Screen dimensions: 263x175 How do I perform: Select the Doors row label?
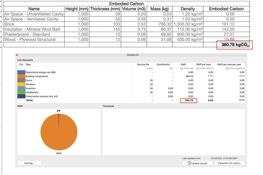(29, 80)
